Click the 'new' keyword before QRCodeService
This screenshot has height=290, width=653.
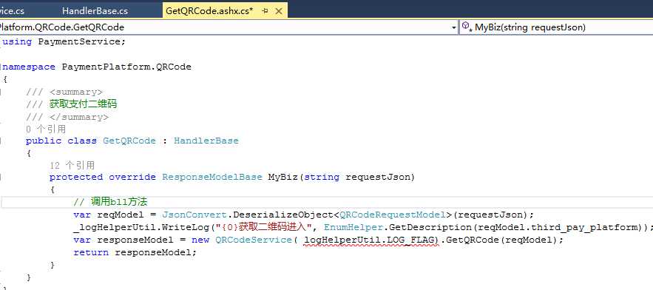coord(200,240)
